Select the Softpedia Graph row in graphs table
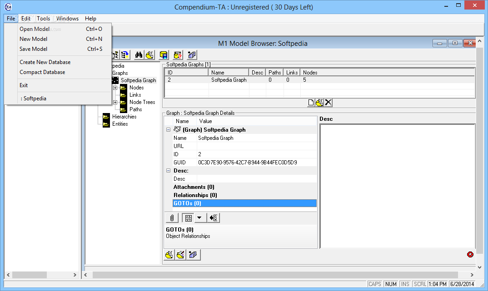Image resolution: width=488 pixels, height=291 pixels. 319,80
